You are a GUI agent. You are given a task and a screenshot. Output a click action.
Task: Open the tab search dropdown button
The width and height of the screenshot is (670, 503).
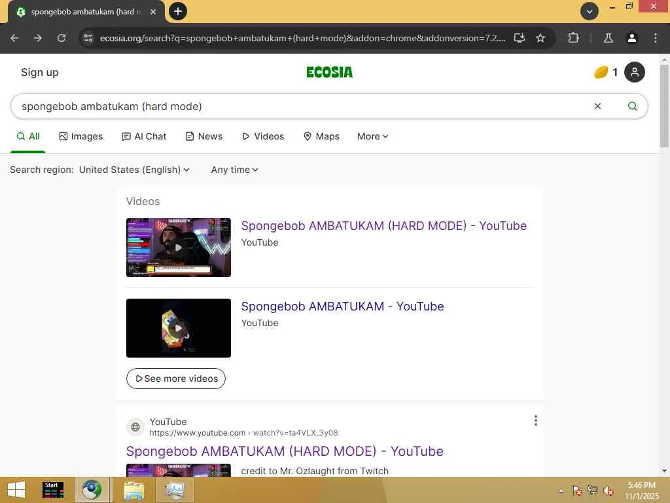click(x=590, y=11)
